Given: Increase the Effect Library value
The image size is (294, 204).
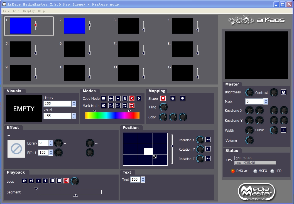Looking at the screenshot, I should click(51, 142).
